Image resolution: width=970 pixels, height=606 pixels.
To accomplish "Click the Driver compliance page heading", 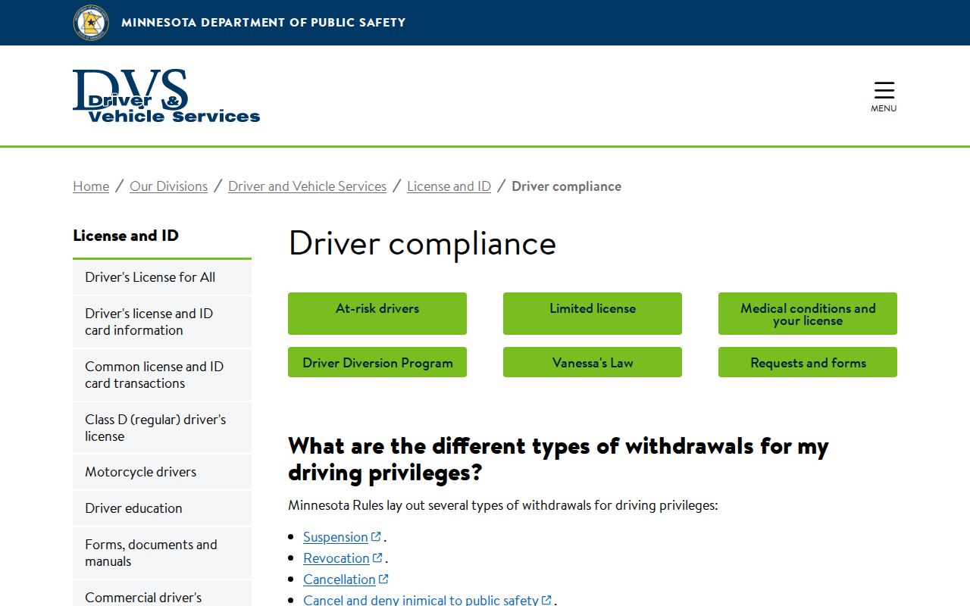I will coord(422,244).
